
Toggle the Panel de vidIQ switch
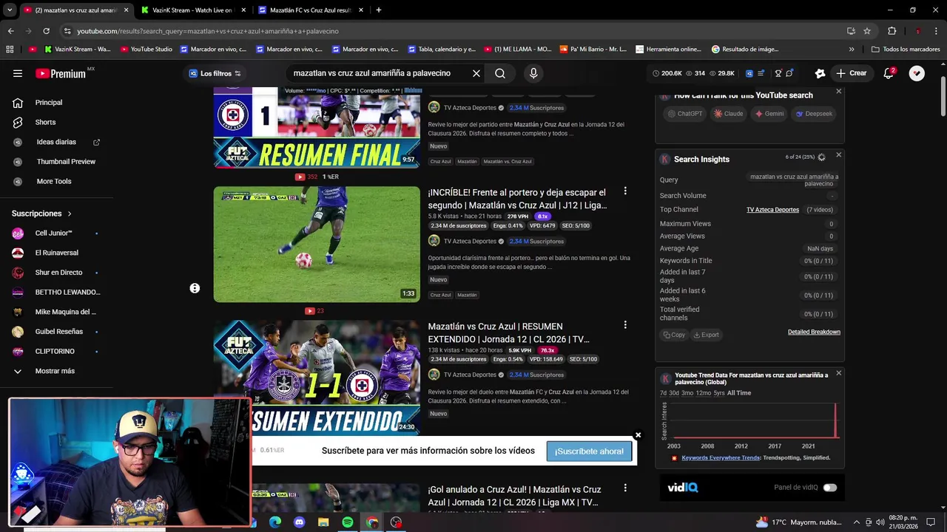(x=829, y=488)
